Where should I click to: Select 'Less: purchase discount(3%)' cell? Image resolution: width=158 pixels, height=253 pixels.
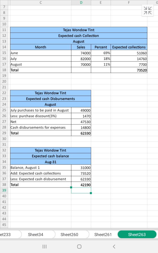[41, 116]
